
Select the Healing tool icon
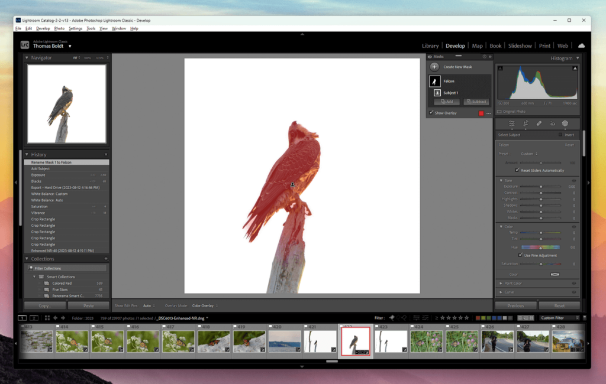point(539,123)
